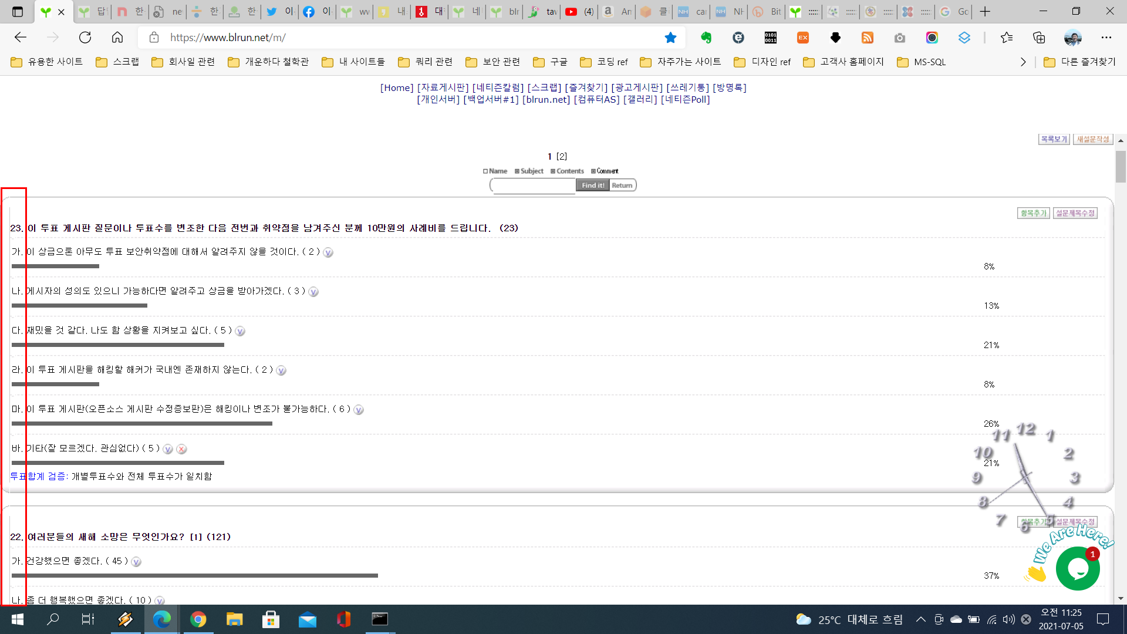Image resolution: width=1127 pixels, height=634 pixels.
Task: Open the 보안 관련 bookmark folder
Action: [x=493, y=62]
